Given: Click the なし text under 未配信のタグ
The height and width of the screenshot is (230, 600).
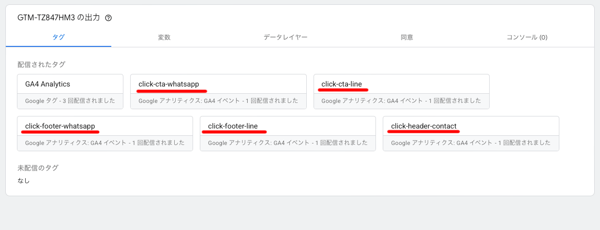Looking at the screenshot, I should (x=24, y=180).
